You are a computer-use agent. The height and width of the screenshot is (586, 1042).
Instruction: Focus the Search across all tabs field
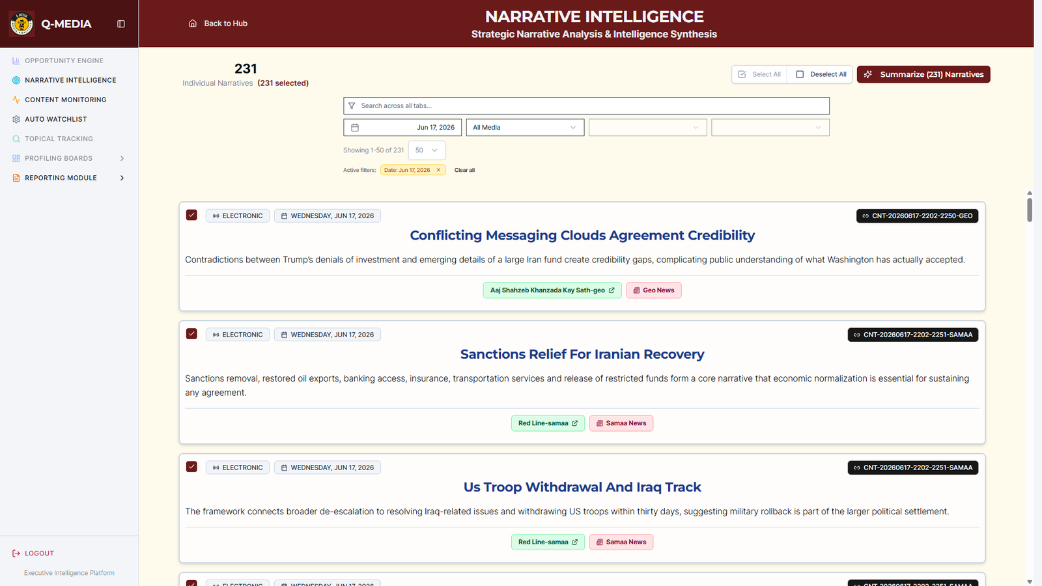pyautogui.click(x=587, y=105)
